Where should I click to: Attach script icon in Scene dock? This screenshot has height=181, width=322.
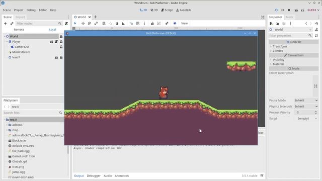[66, 24]
